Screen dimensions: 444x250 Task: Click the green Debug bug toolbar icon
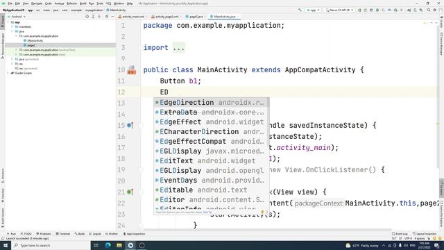[x=377, y=10]
